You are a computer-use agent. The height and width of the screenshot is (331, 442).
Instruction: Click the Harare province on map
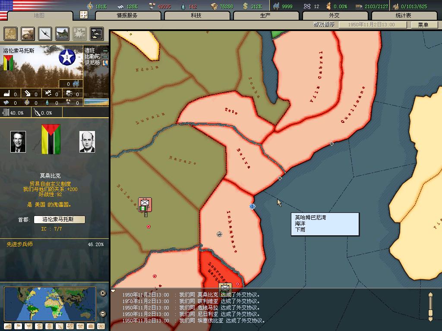coord(183,160)
